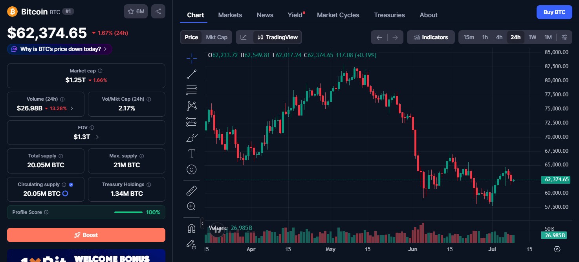The width and height of the screenshot is (579, 262).
Task: Set interval to 24h
Action: (515, 37)
